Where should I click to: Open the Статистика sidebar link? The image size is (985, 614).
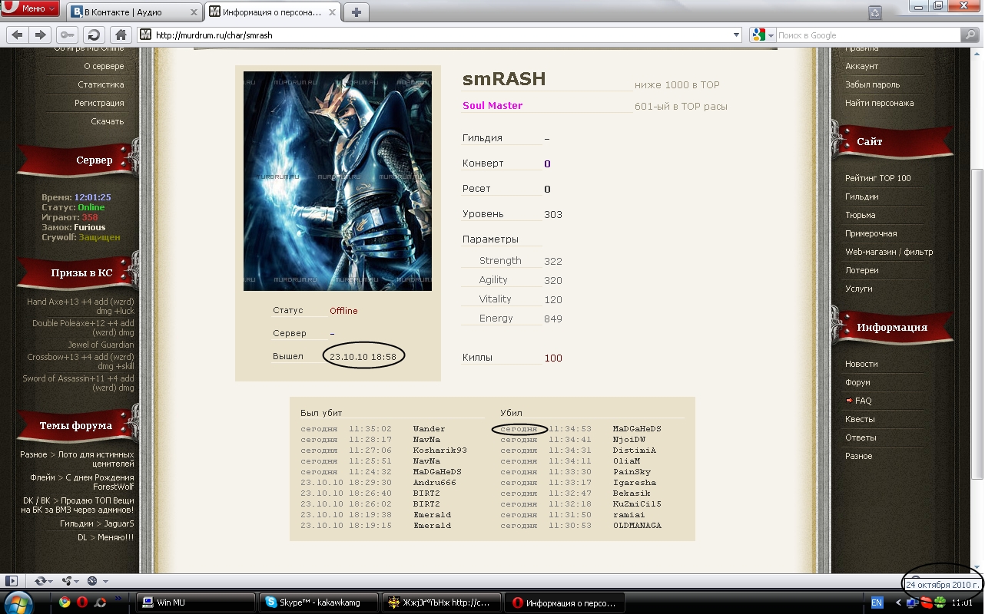101,84
